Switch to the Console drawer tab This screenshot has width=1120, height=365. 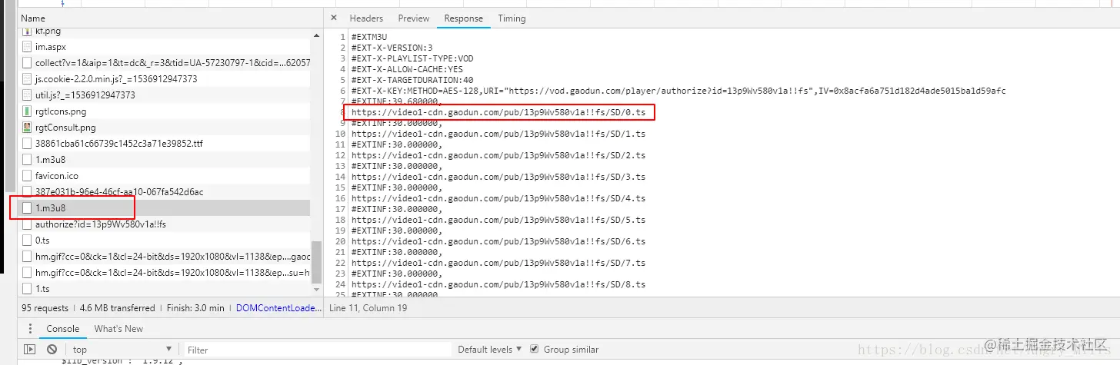63,329
